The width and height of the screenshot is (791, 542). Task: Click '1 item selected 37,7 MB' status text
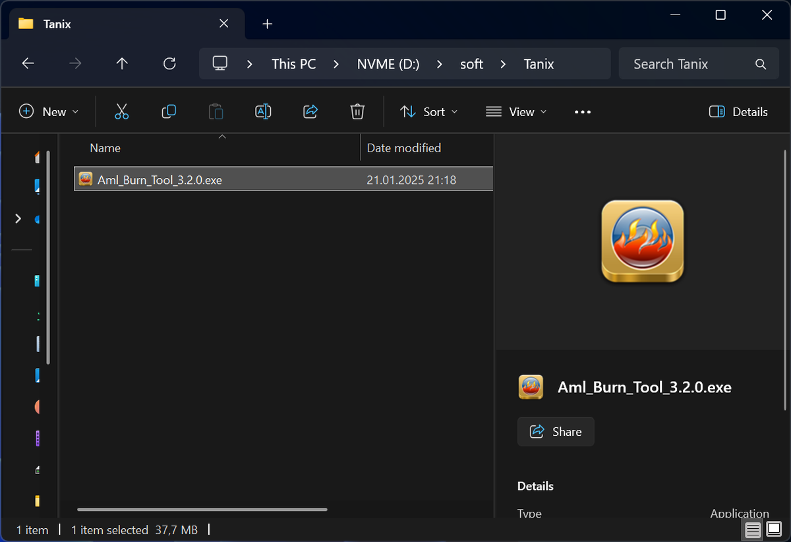[x=134, y=529]
